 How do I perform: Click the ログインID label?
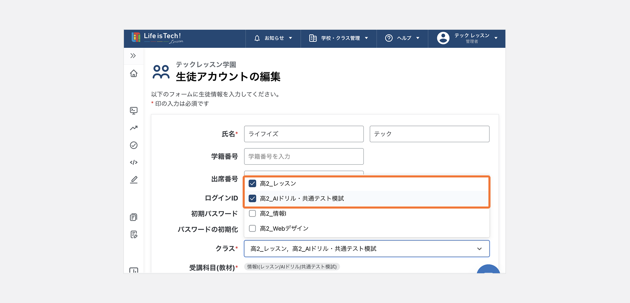pyautogui.click(x=221, y=198)
